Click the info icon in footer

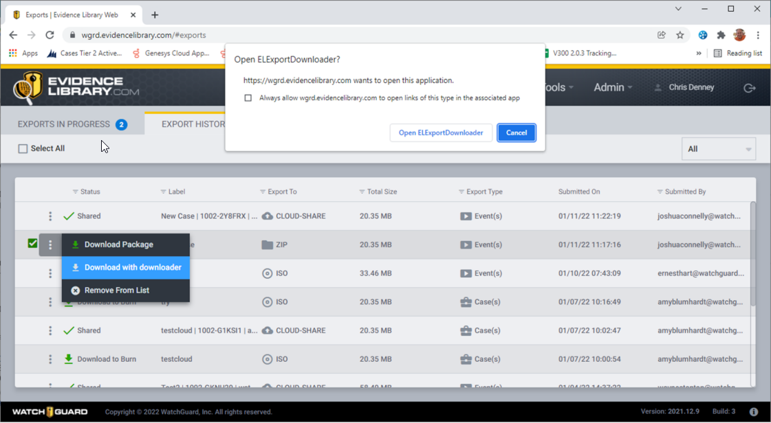tap(753, 412)
